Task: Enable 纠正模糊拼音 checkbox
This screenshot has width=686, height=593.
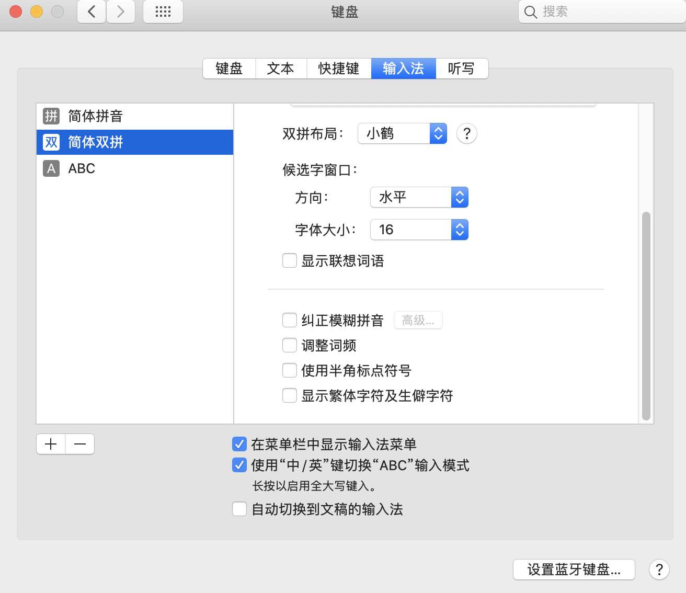Action: pos(290,320)
